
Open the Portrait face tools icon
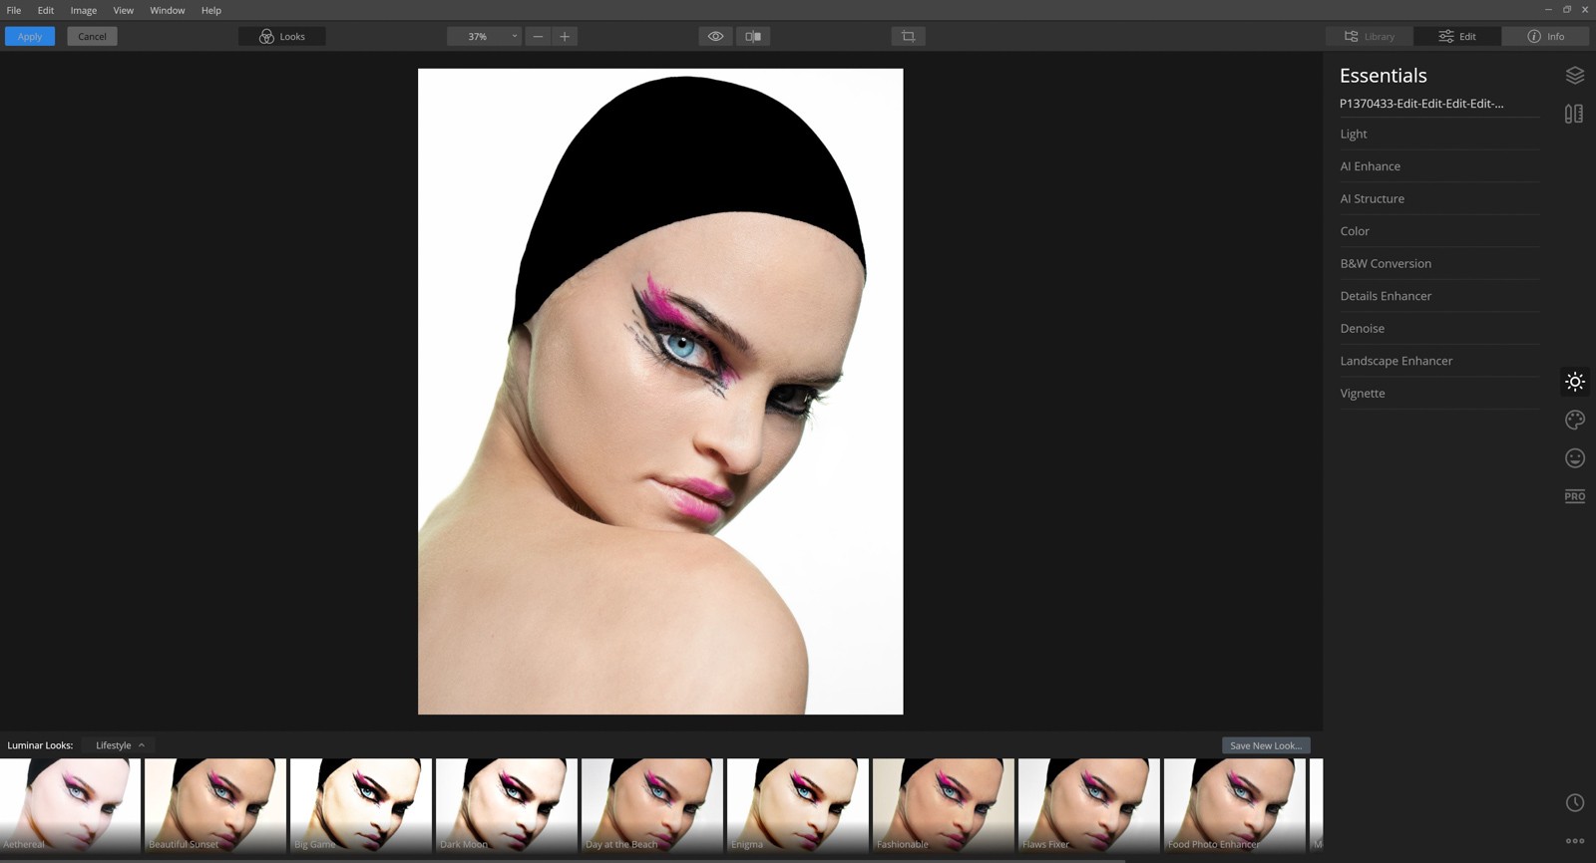[1574, 457]
